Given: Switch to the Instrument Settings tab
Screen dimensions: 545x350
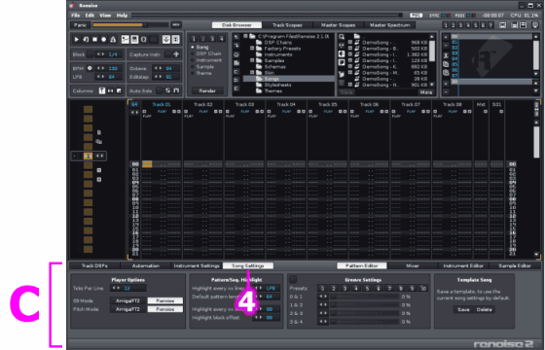Looking at the screenshot, I should coord(197,265).
